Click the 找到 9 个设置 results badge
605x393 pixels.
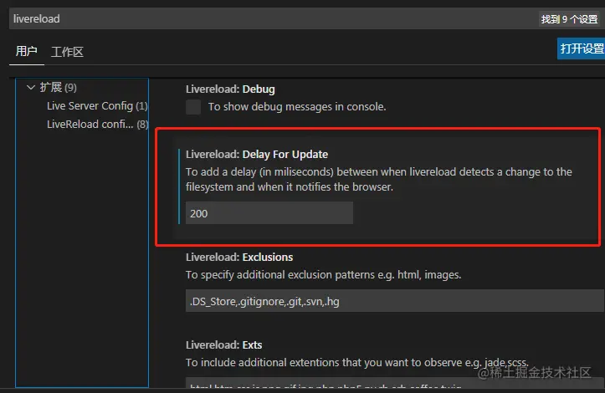tap(570, 19)
